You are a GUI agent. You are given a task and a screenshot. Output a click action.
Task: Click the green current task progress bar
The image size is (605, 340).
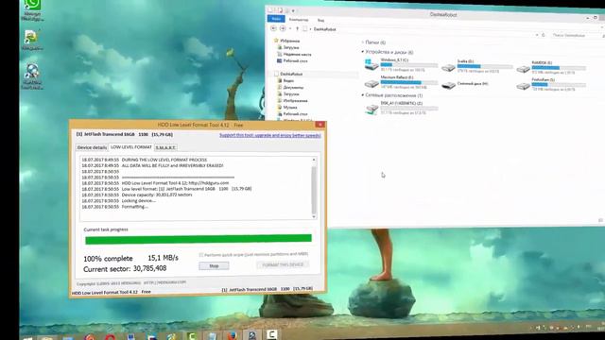click(199, 239)
